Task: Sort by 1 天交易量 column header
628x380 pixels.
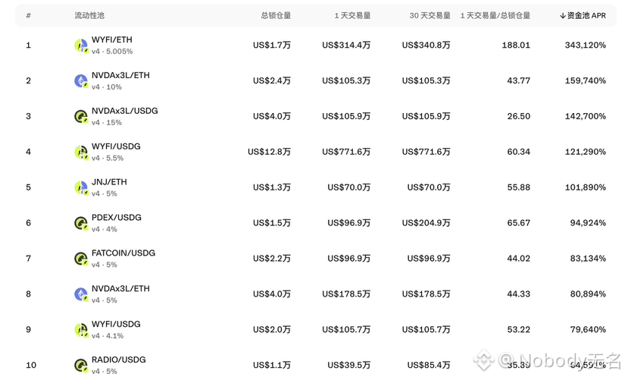Action: pos(352,16)
